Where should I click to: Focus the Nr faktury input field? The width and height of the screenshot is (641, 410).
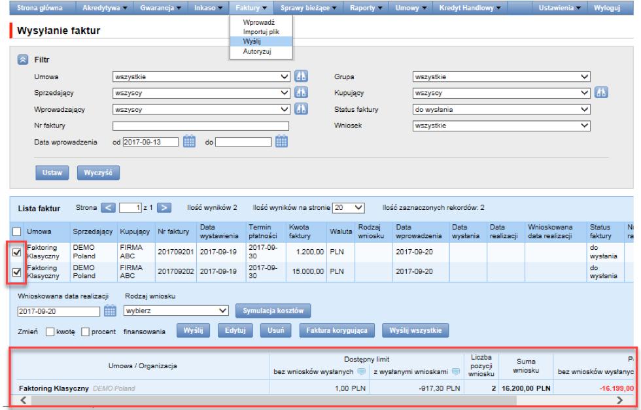tap(201, 126)
